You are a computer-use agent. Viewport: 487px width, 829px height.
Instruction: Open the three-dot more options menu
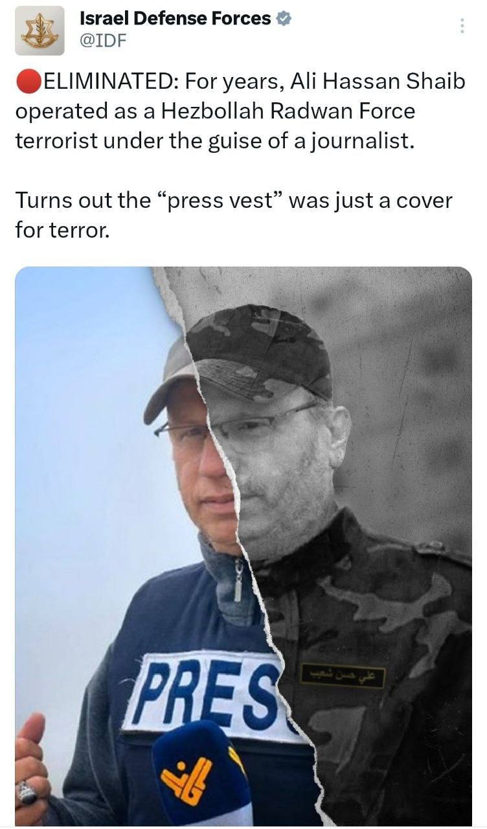click(462, 26)
